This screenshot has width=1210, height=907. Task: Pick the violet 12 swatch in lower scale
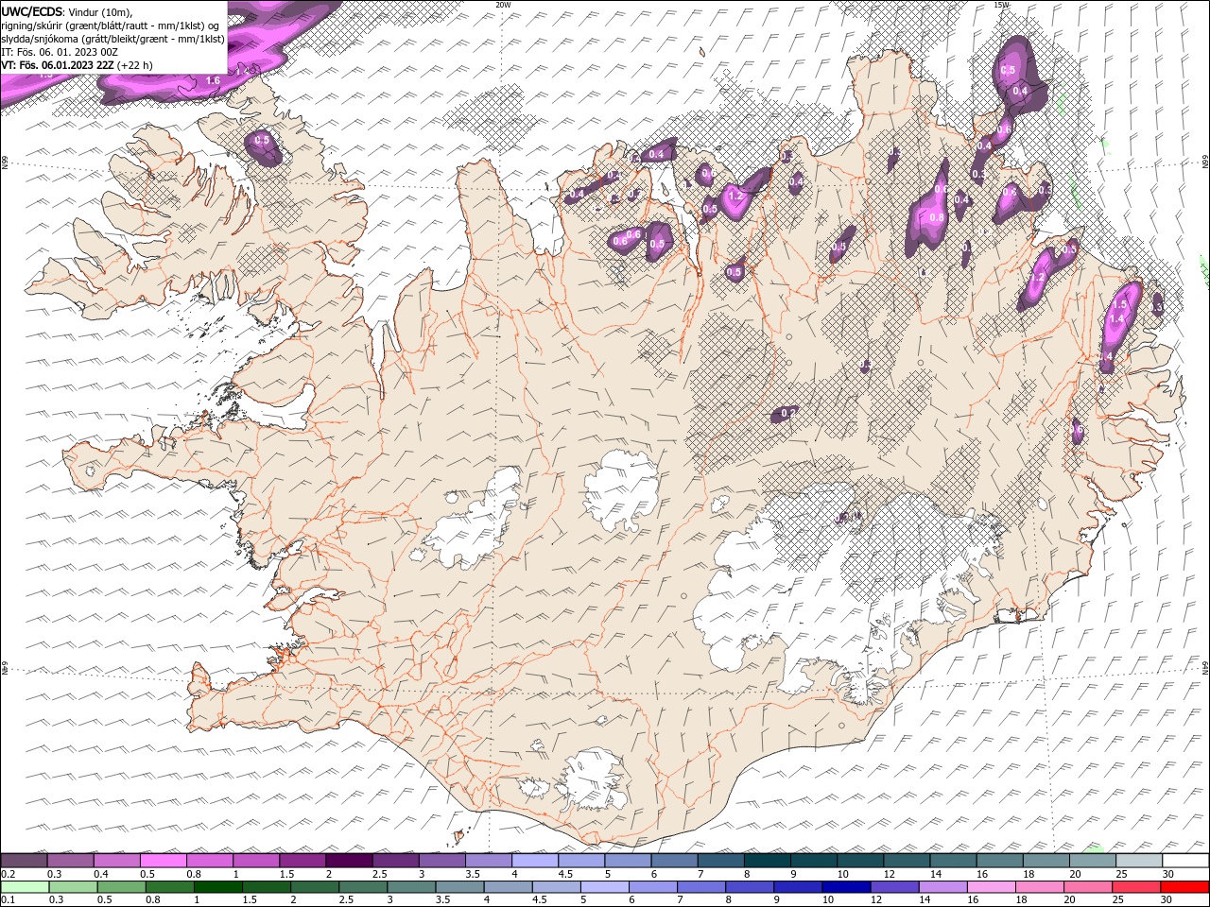point(894,887)
